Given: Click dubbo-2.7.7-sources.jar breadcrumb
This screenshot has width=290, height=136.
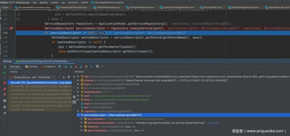Looking at the screenshot, I should pos(15,3).
